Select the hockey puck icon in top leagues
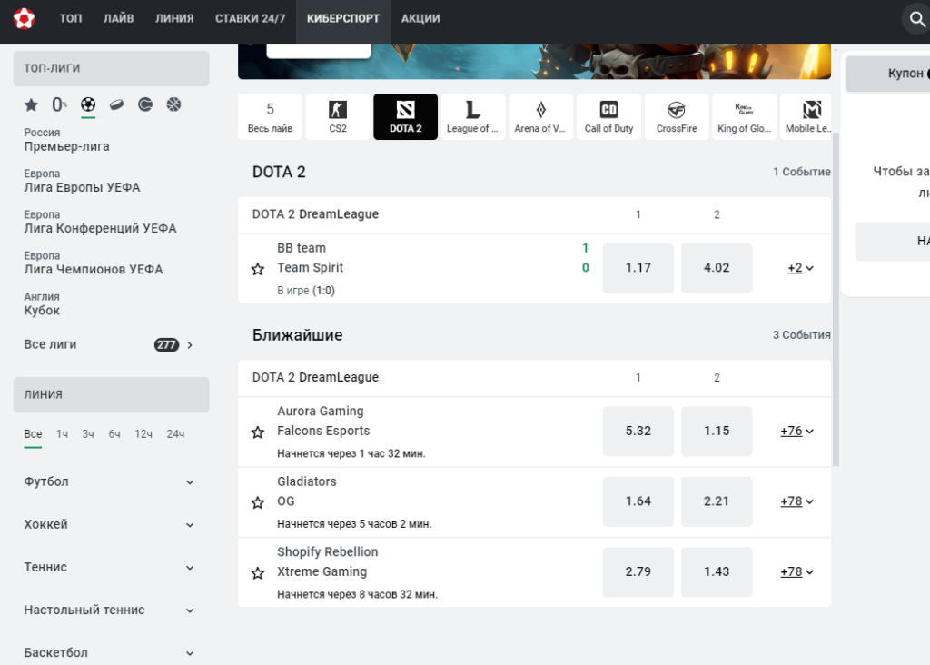930x665 pixels. coord(116,105)
